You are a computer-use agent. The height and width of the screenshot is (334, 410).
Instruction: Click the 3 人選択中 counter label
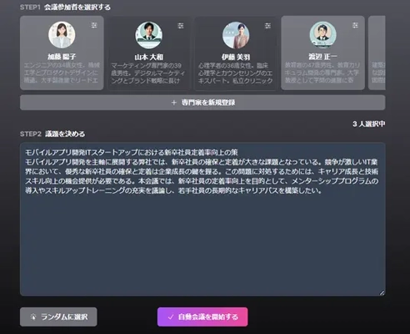point(368,124)
